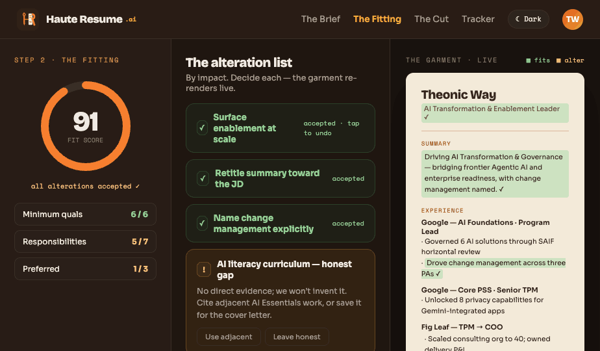Screen dimensions: 600x351
Task: Click the Haute Resume logo icon
Action: tap(28, 19)
